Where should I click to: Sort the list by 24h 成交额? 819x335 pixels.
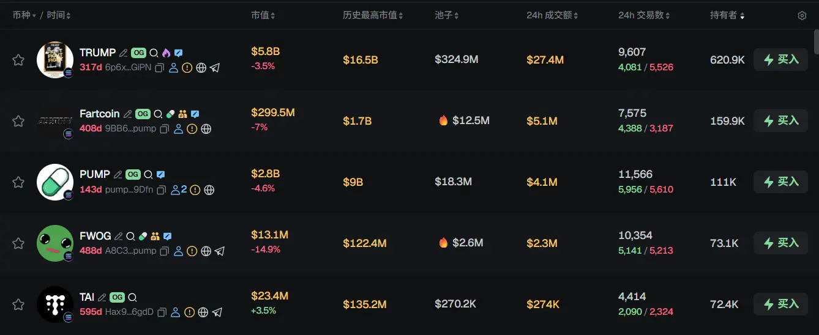click(x=552, y=15)
